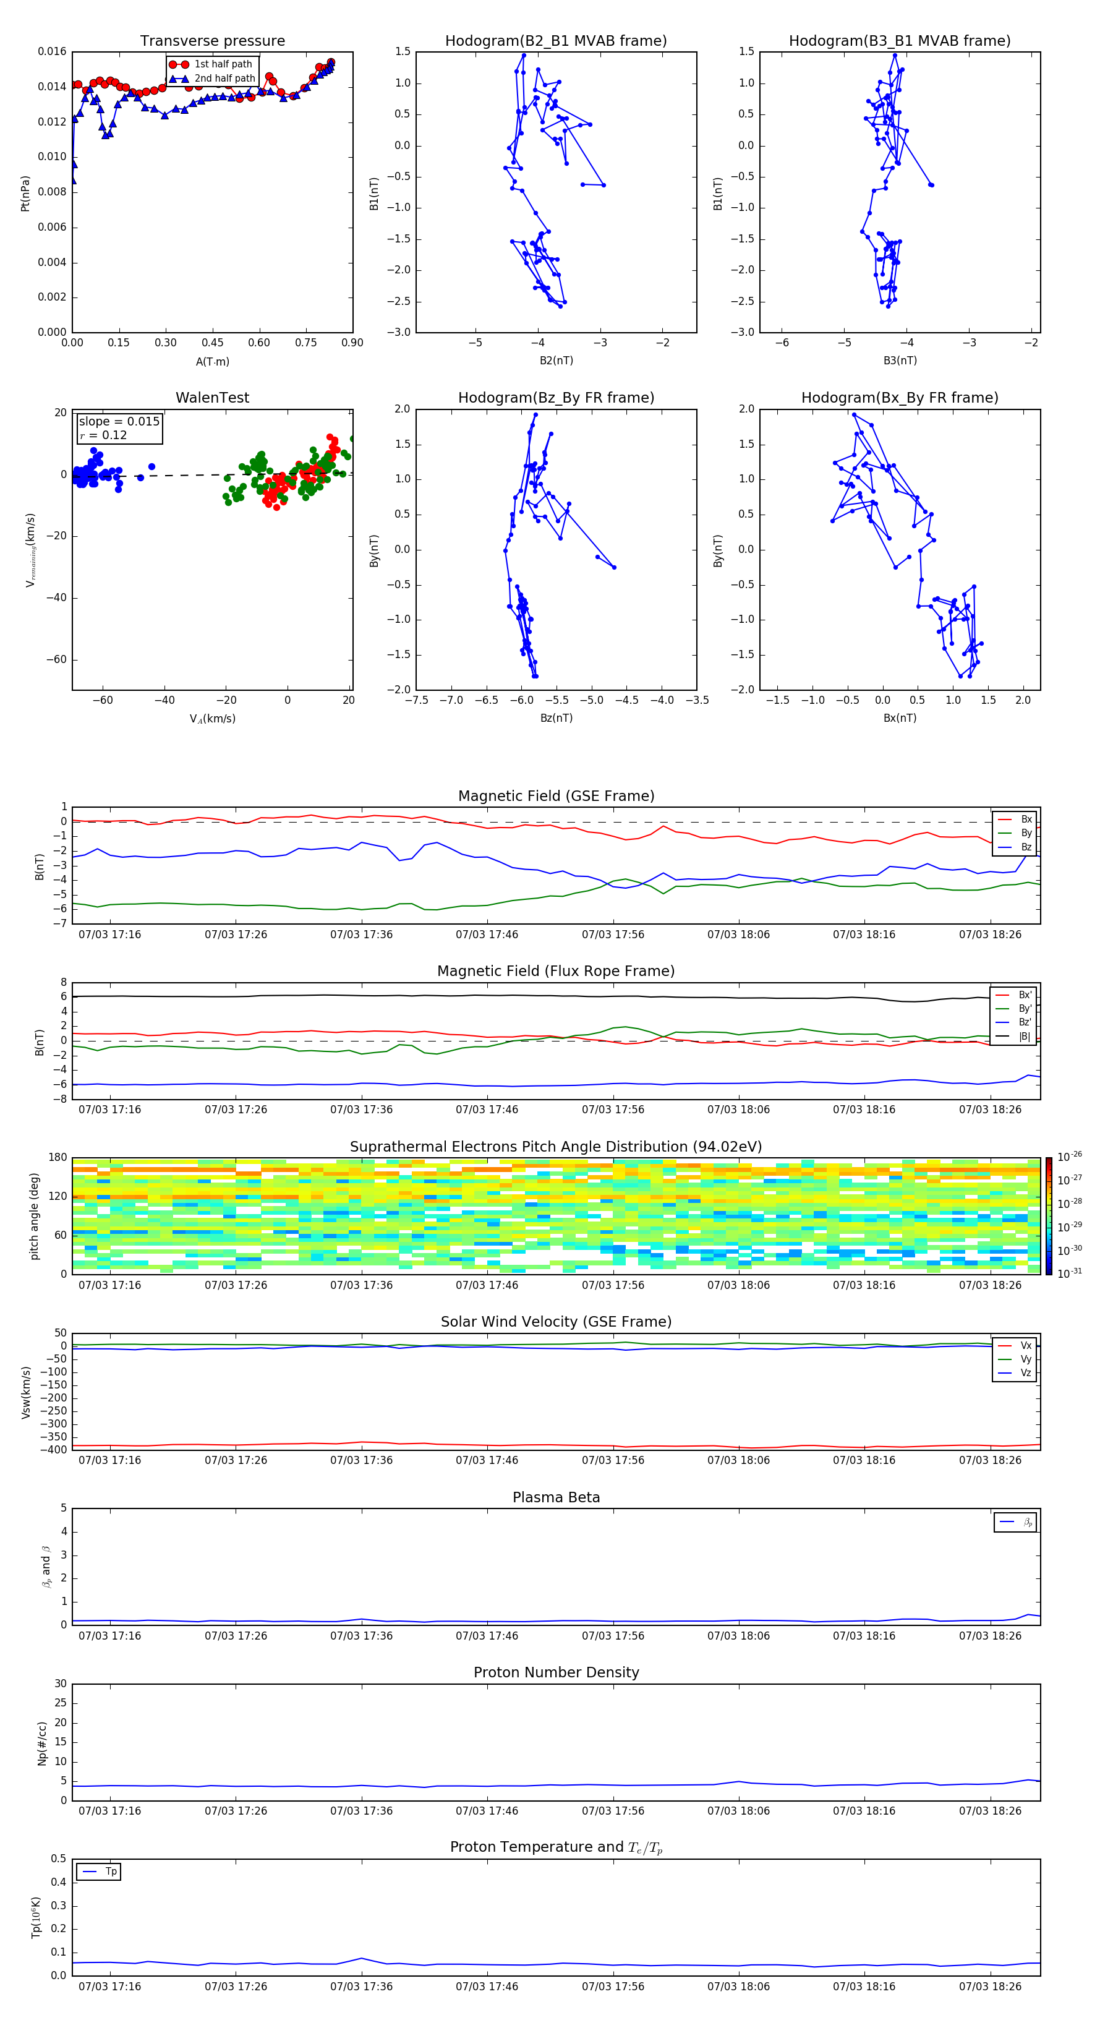Click the "V_A(km/s)" x-axis label
The width and height of the screenshot is (1113, 2041).
click(212, 719)
